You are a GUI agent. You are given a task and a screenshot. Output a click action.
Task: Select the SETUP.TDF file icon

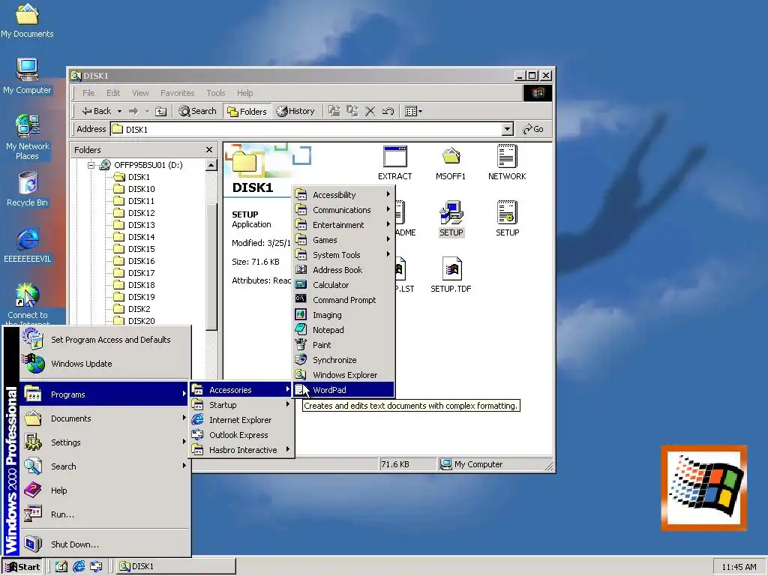pos(451,275)
